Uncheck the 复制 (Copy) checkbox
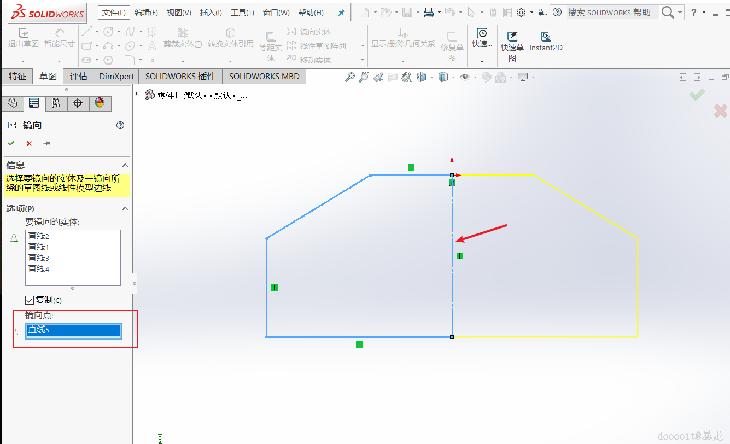The width and height of the screenshot is (730, 444). tap(30, 300)
